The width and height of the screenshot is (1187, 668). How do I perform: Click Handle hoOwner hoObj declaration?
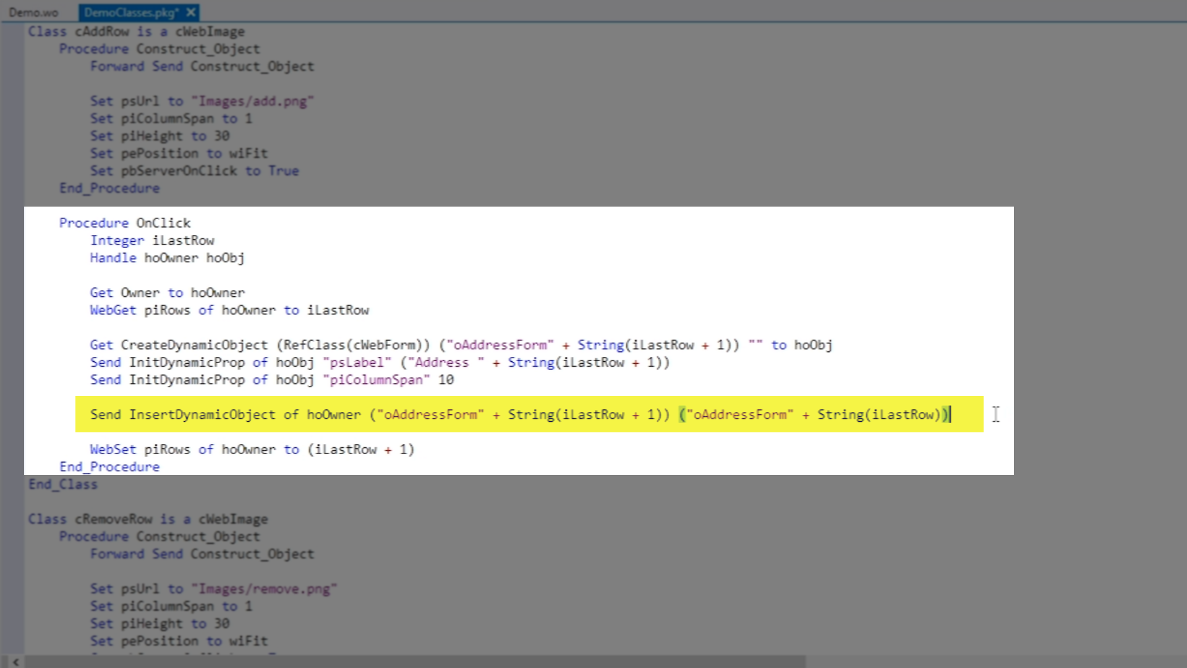[167, 258]
